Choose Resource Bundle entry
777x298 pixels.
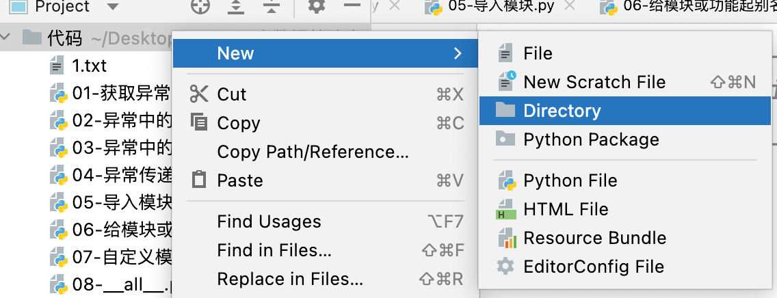[594, 238]
